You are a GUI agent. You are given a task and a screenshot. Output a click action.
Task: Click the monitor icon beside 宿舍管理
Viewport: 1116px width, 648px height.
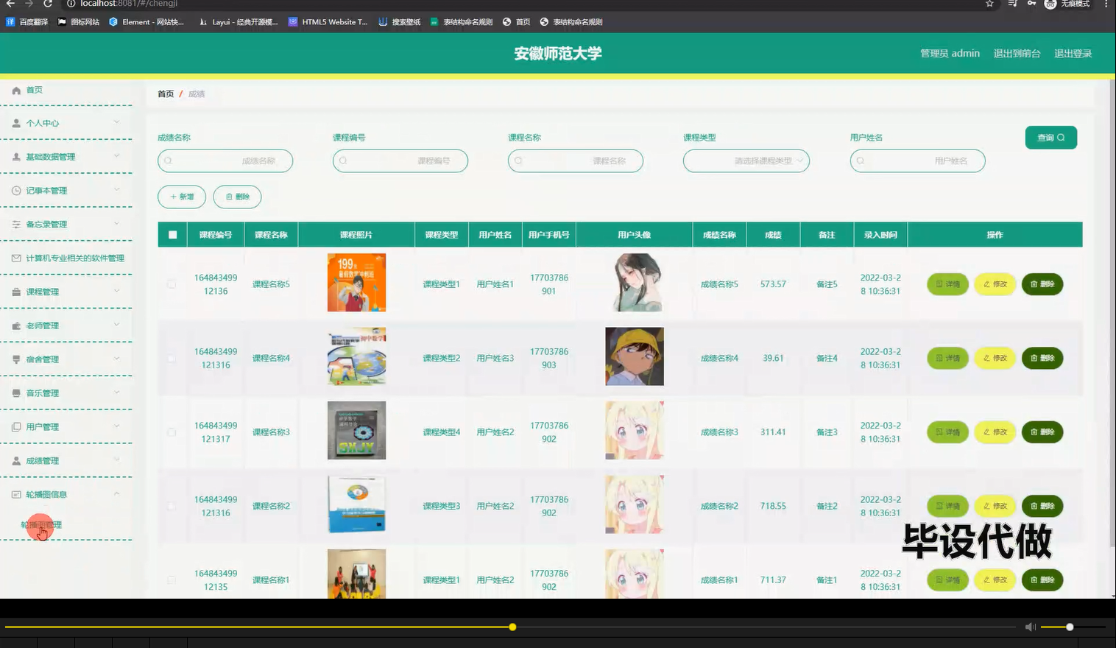coord(16,359)
